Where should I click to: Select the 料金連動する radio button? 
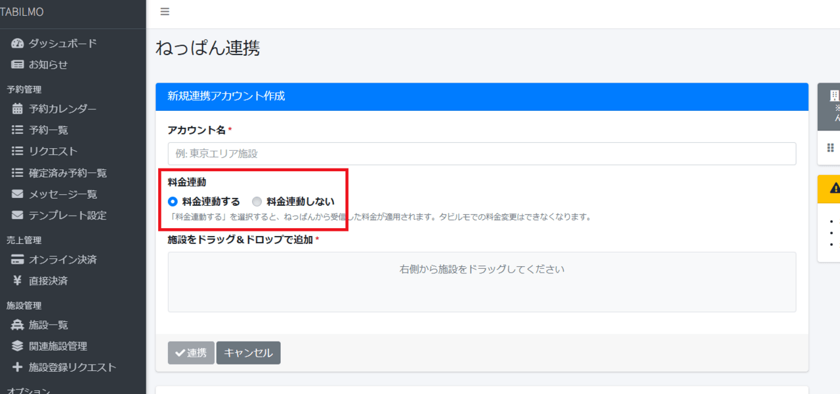pos(173,202)
